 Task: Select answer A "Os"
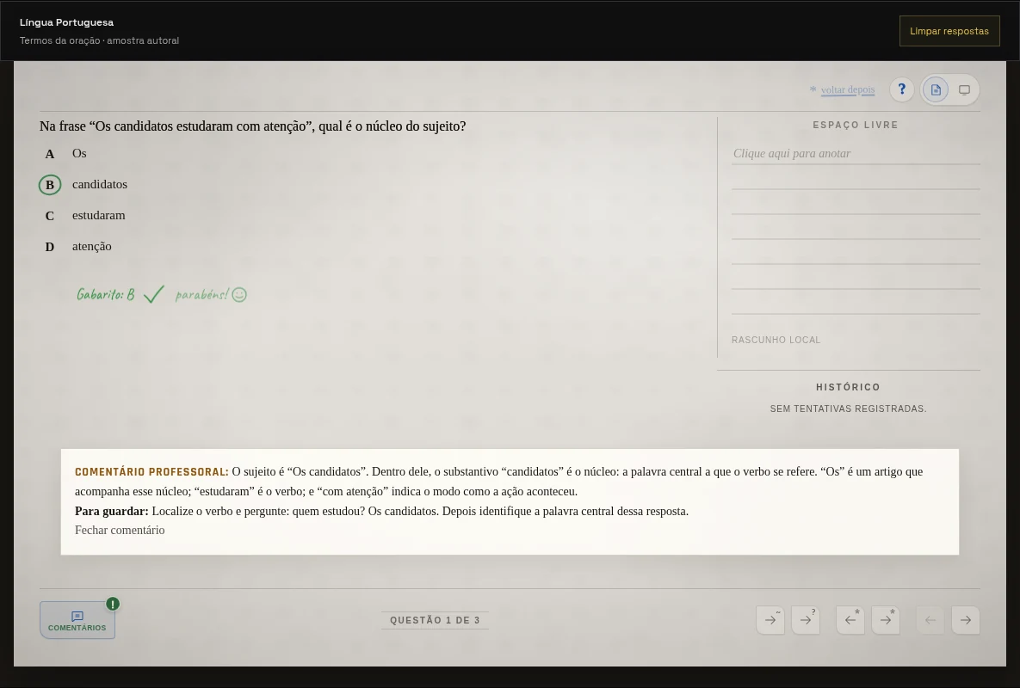(x=65, y=154)
